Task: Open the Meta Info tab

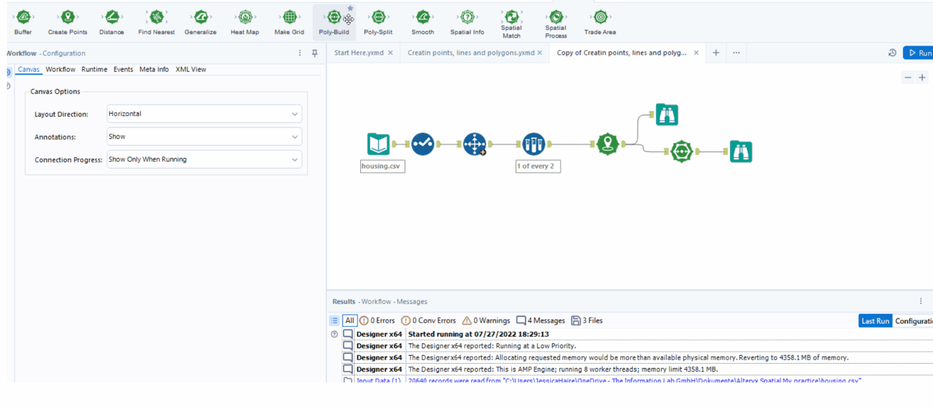Action: click(x=154, y=70)
